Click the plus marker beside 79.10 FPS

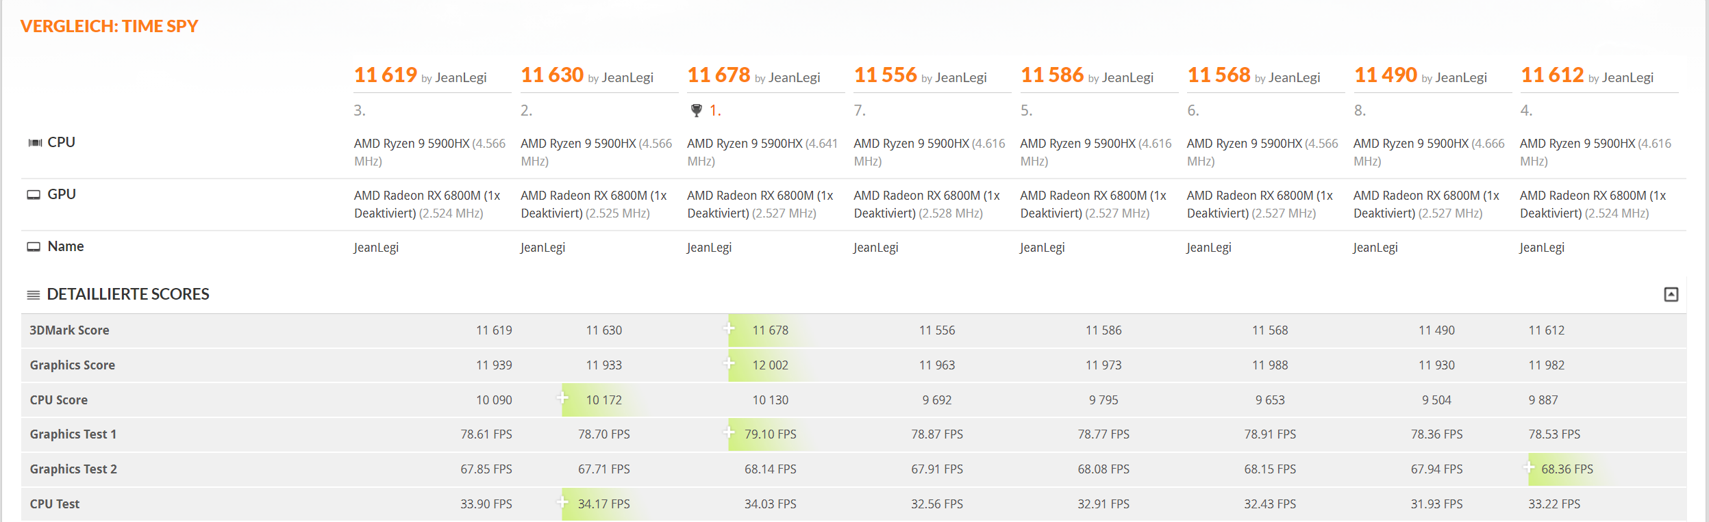(x=729, y=432)
